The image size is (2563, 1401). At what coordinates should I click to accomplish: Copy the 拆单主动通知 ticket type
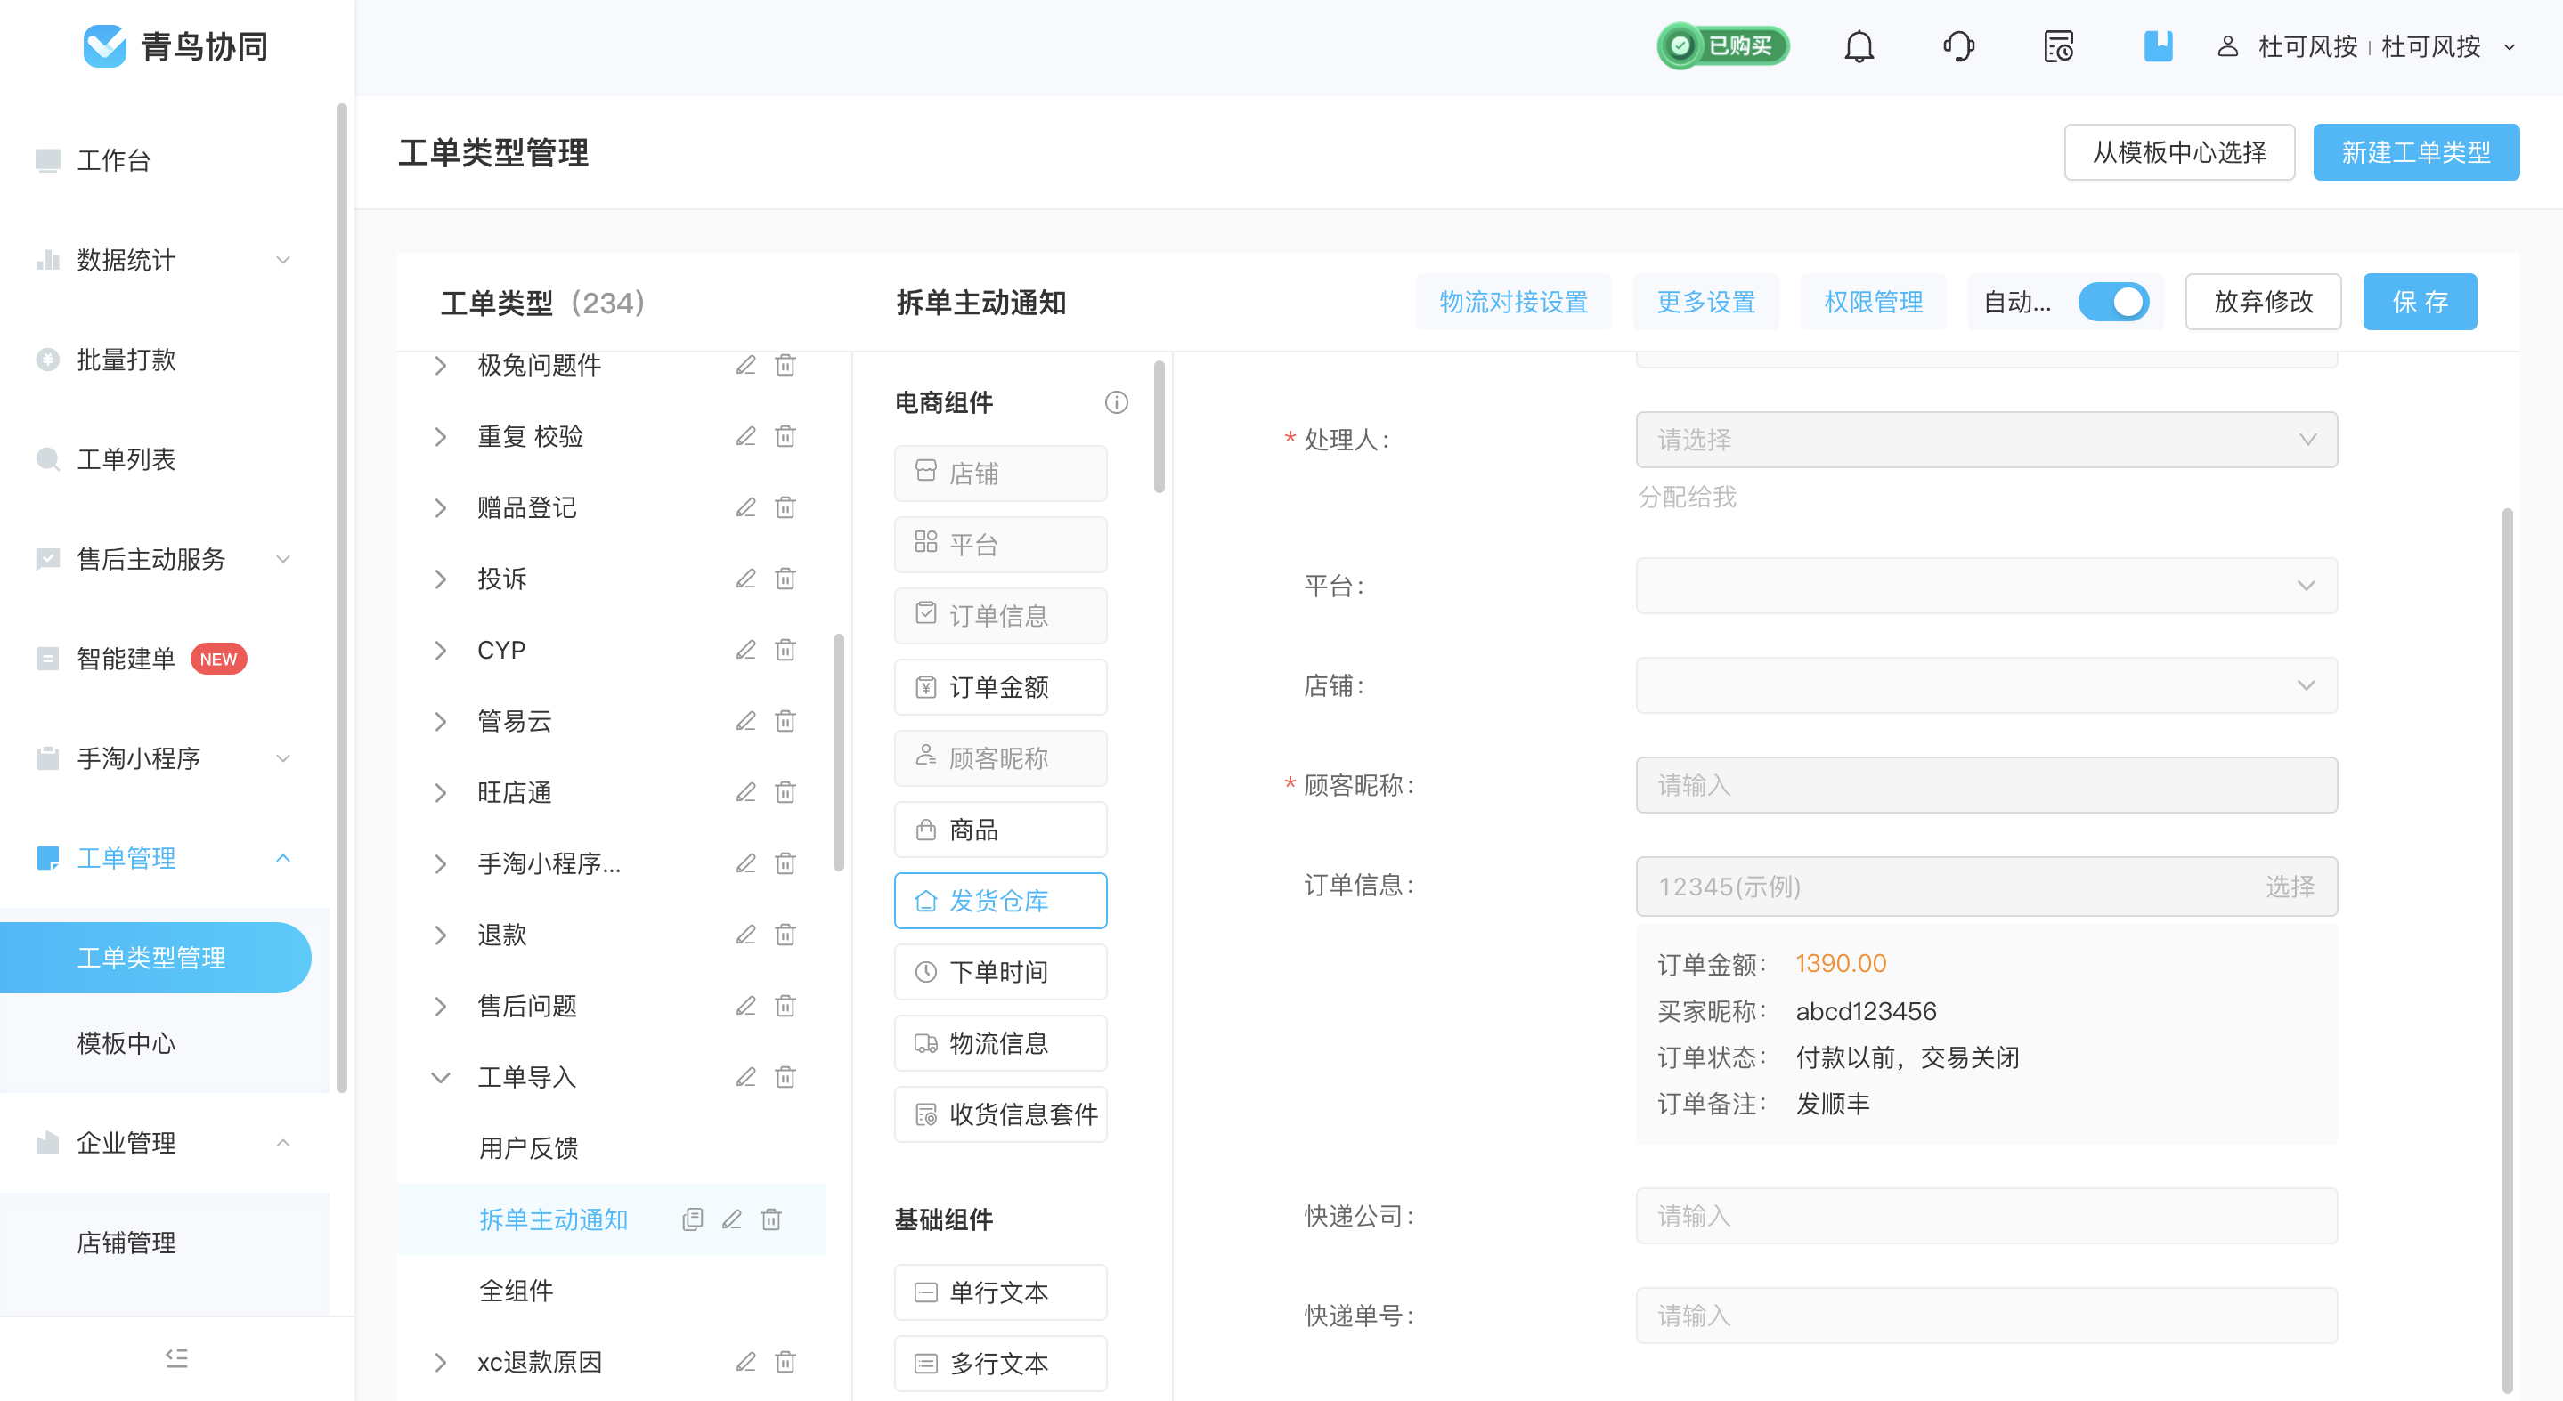coord(693,1219)
